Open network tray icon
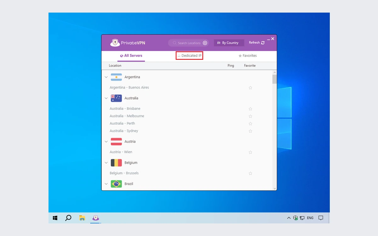The image size is (378, 236). [x=302, y=218]
